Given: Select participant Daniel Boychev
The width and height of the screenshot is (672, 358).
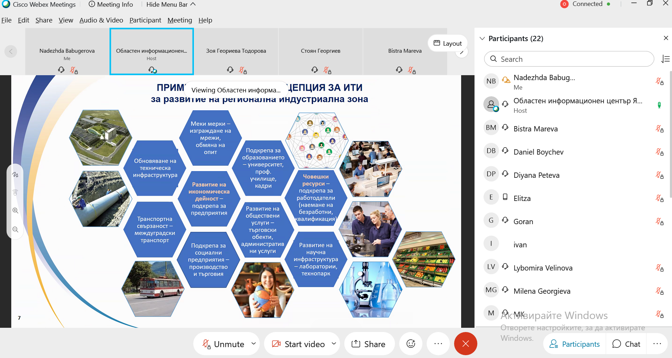Looking at the screenshot, I should [573, 152].
